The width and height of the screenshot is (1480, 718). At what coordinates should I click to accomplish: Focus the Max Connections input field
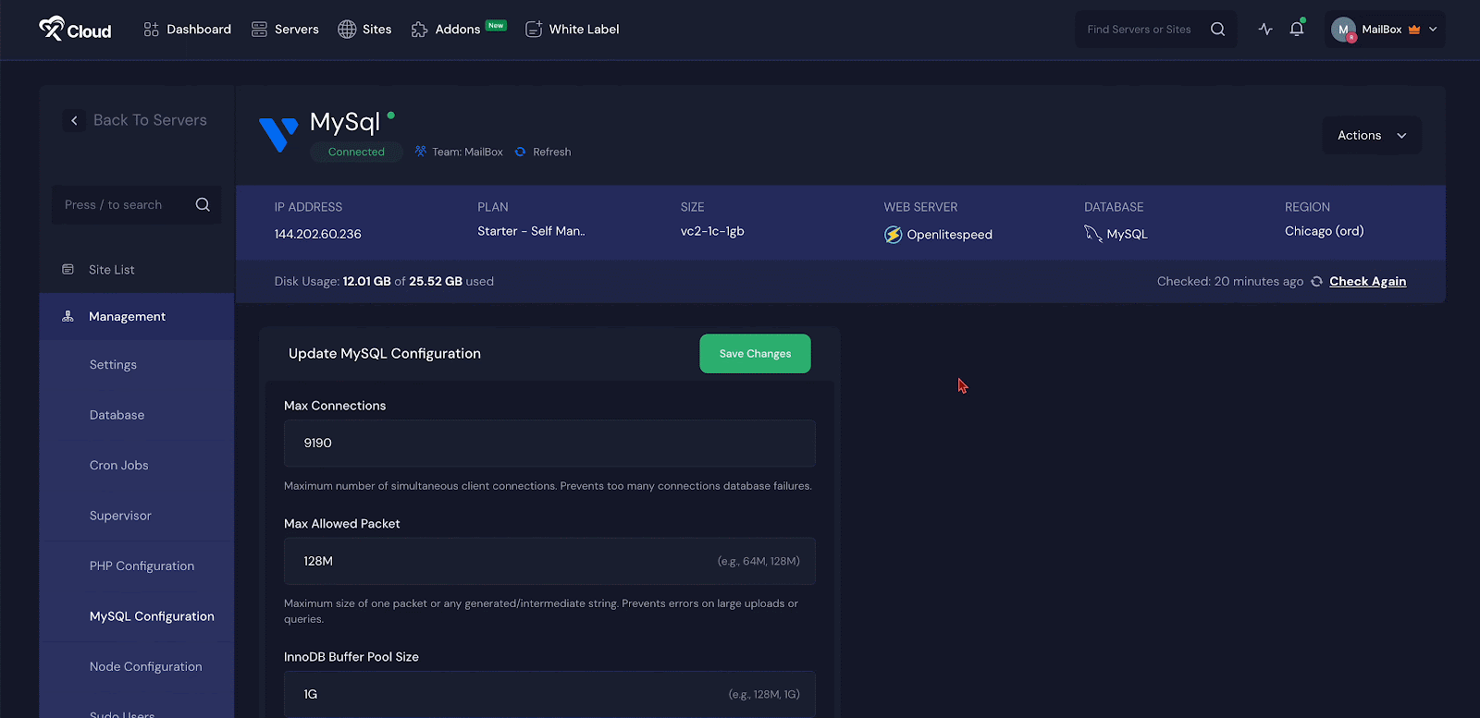click(549, 444)
